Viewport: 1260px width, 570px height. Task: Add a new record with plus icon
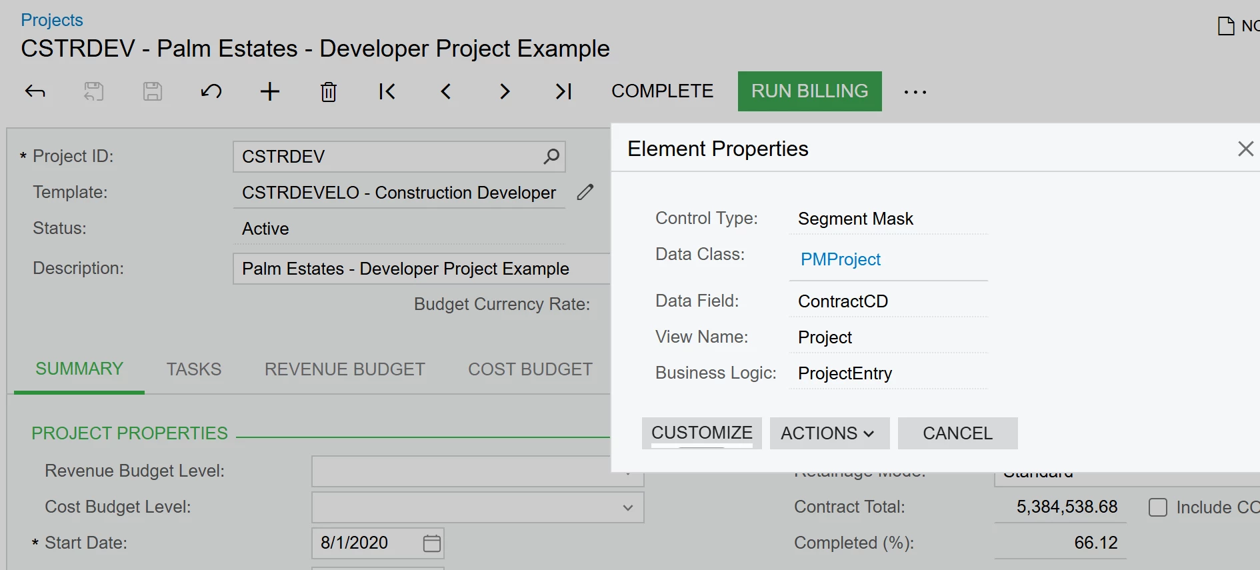coord(270,91)
